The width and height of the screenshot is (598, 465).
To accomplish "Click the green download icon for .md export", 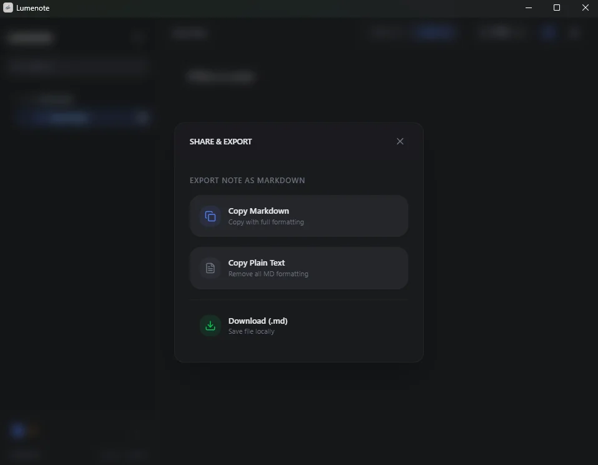I will (x=210, y=326).
